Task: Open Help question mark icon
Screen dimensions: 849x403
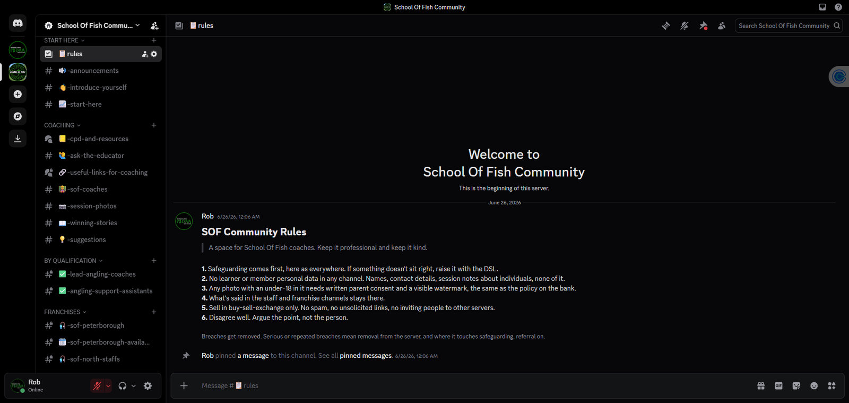Action: point(838,7)
